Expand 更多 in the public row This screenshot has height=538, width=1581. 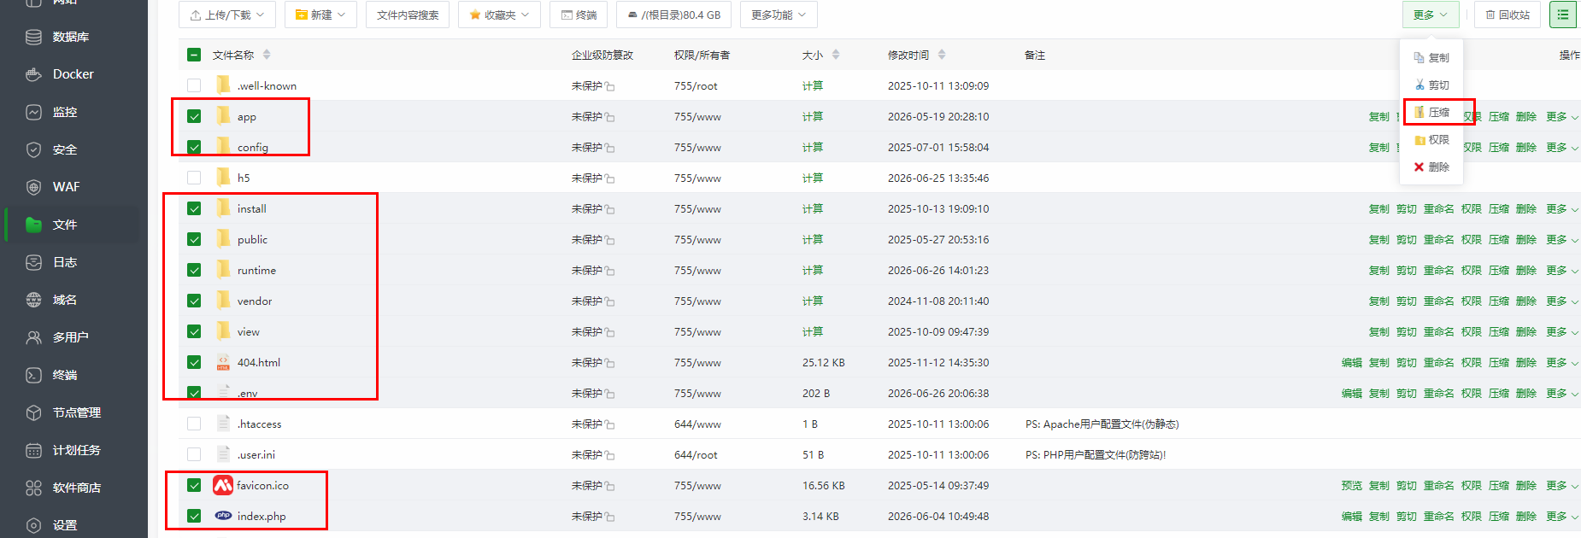(1562, 239)
